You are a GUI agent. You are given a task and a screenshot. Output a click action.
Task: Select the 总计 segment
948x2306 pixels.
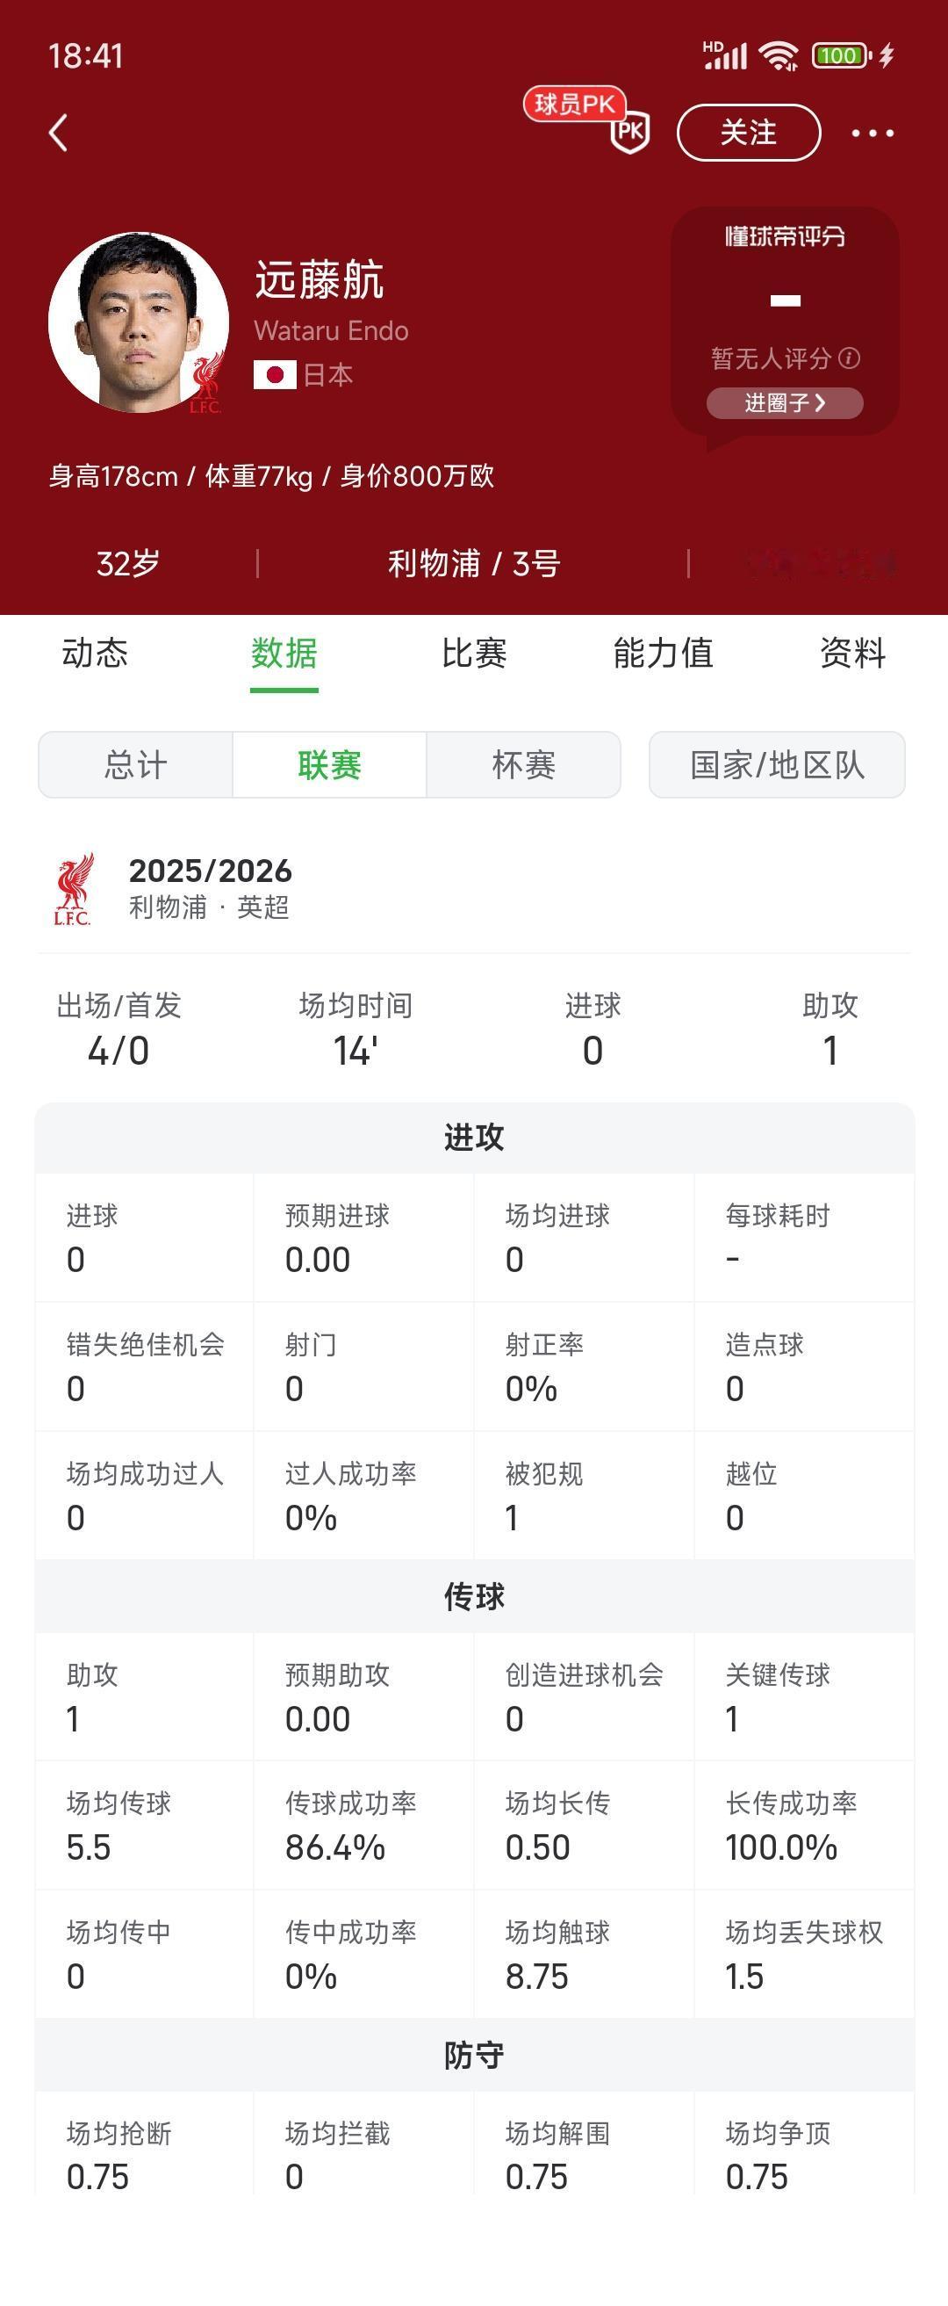point(136,764)
